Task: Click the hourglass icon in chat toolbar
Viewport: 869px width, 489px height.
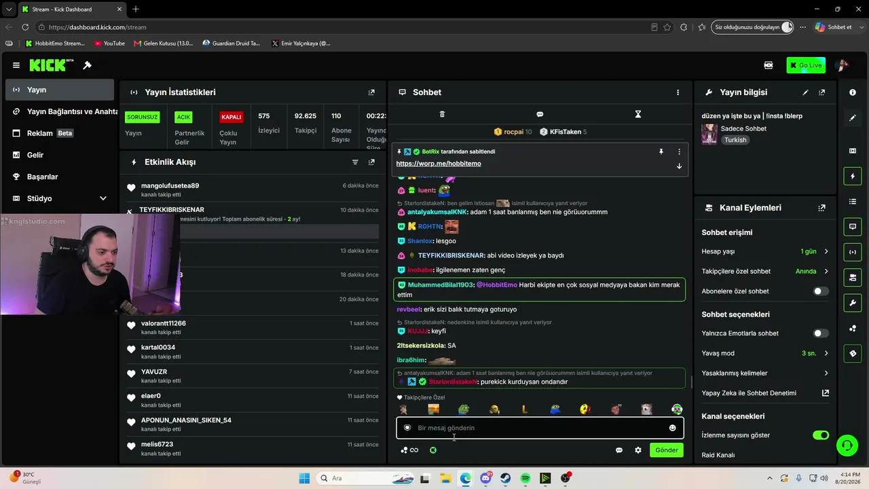Action: [x=637, y=114]
